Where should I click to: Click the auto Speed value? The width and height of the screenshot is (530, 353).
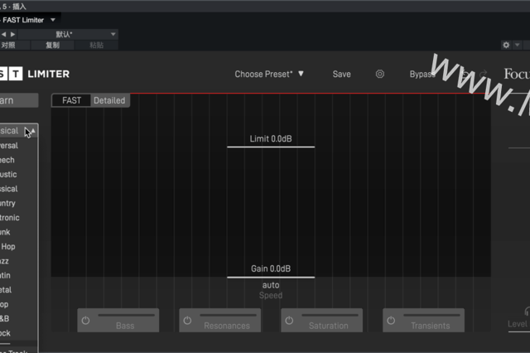[x=271, y=285]
